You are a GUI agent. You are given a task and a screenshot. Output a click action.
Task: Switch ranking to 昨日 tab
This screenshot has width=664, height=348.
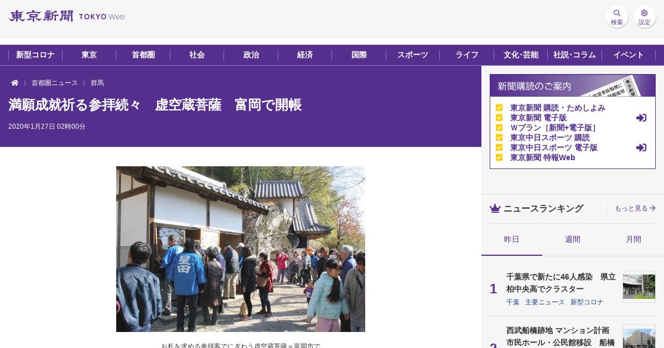click(512, 239)
